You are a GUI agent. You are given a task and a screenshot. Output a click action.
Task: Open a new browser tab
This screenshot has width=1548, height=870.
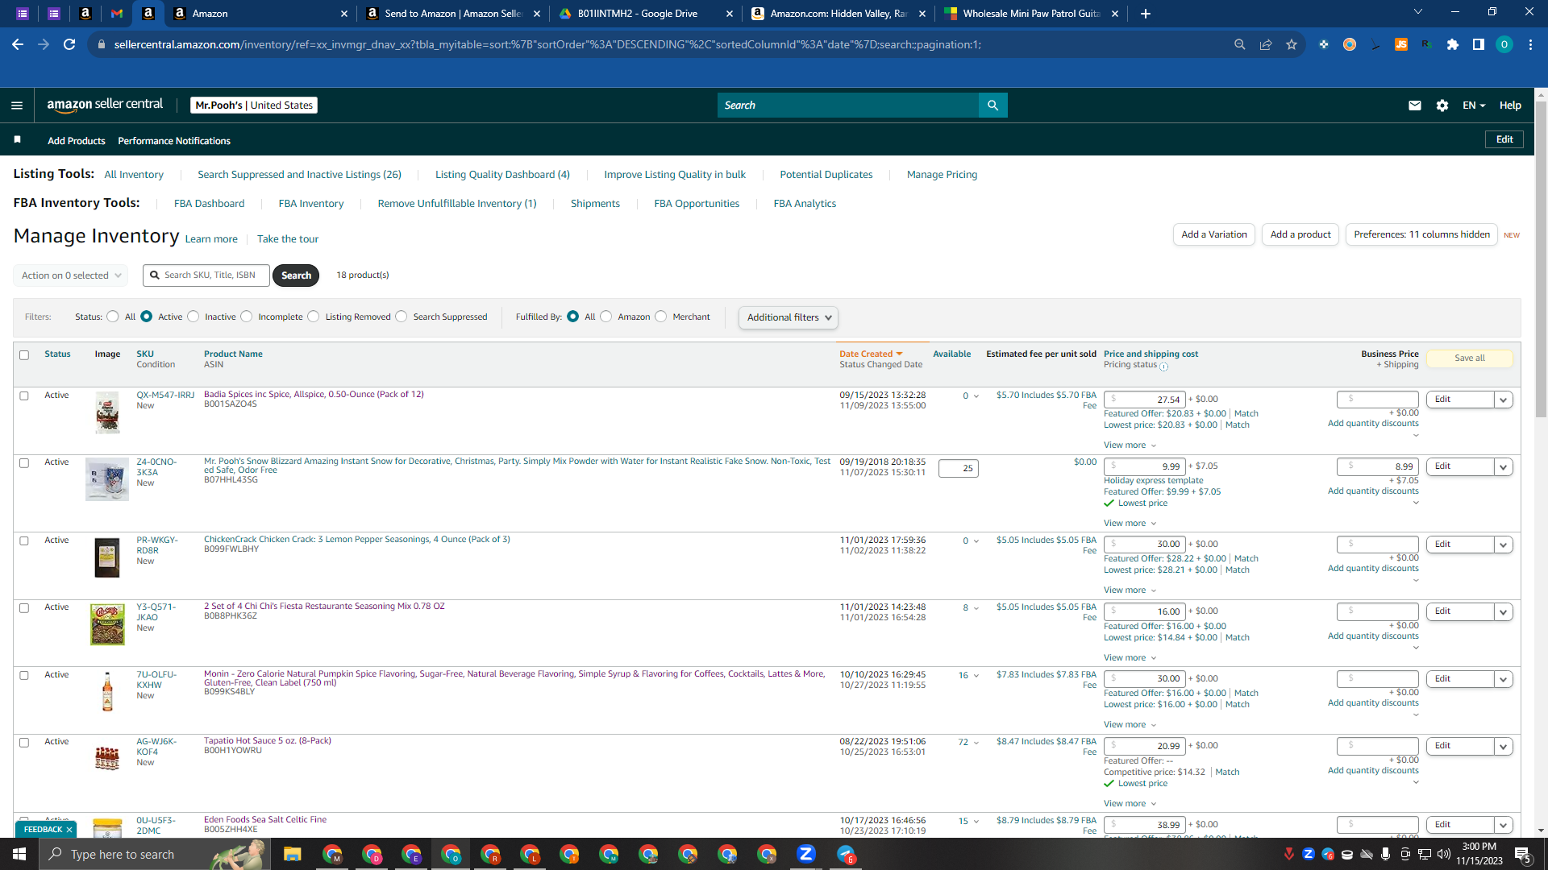[1146, 14]
